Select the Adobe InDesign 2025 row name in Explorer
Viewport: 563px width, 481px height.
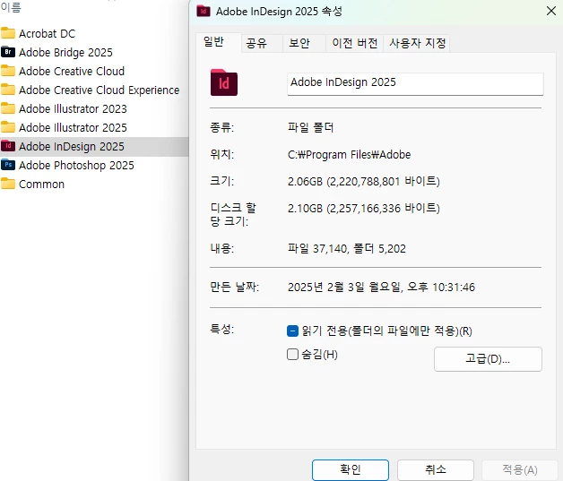pos(72,146)
